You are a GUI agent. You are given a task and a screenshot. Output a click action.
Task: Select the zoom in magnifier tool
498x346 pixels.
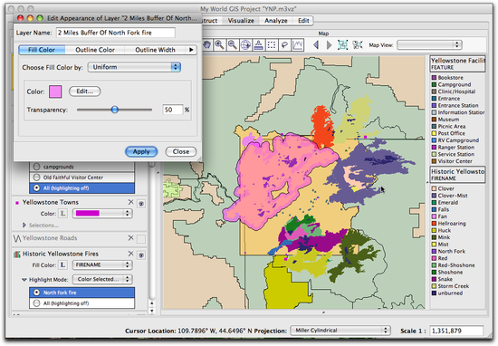tap(219, 44)
